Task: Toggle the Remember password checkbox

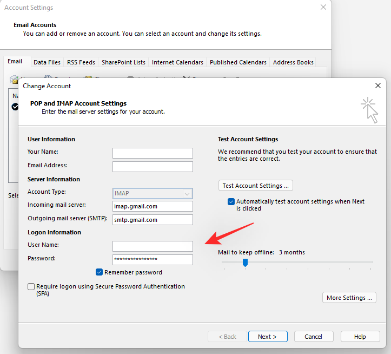Action: (x=100, y=272)
